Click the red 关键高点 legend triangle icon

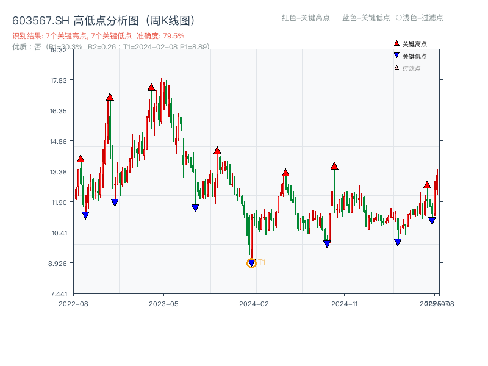(x=395, y=43)
